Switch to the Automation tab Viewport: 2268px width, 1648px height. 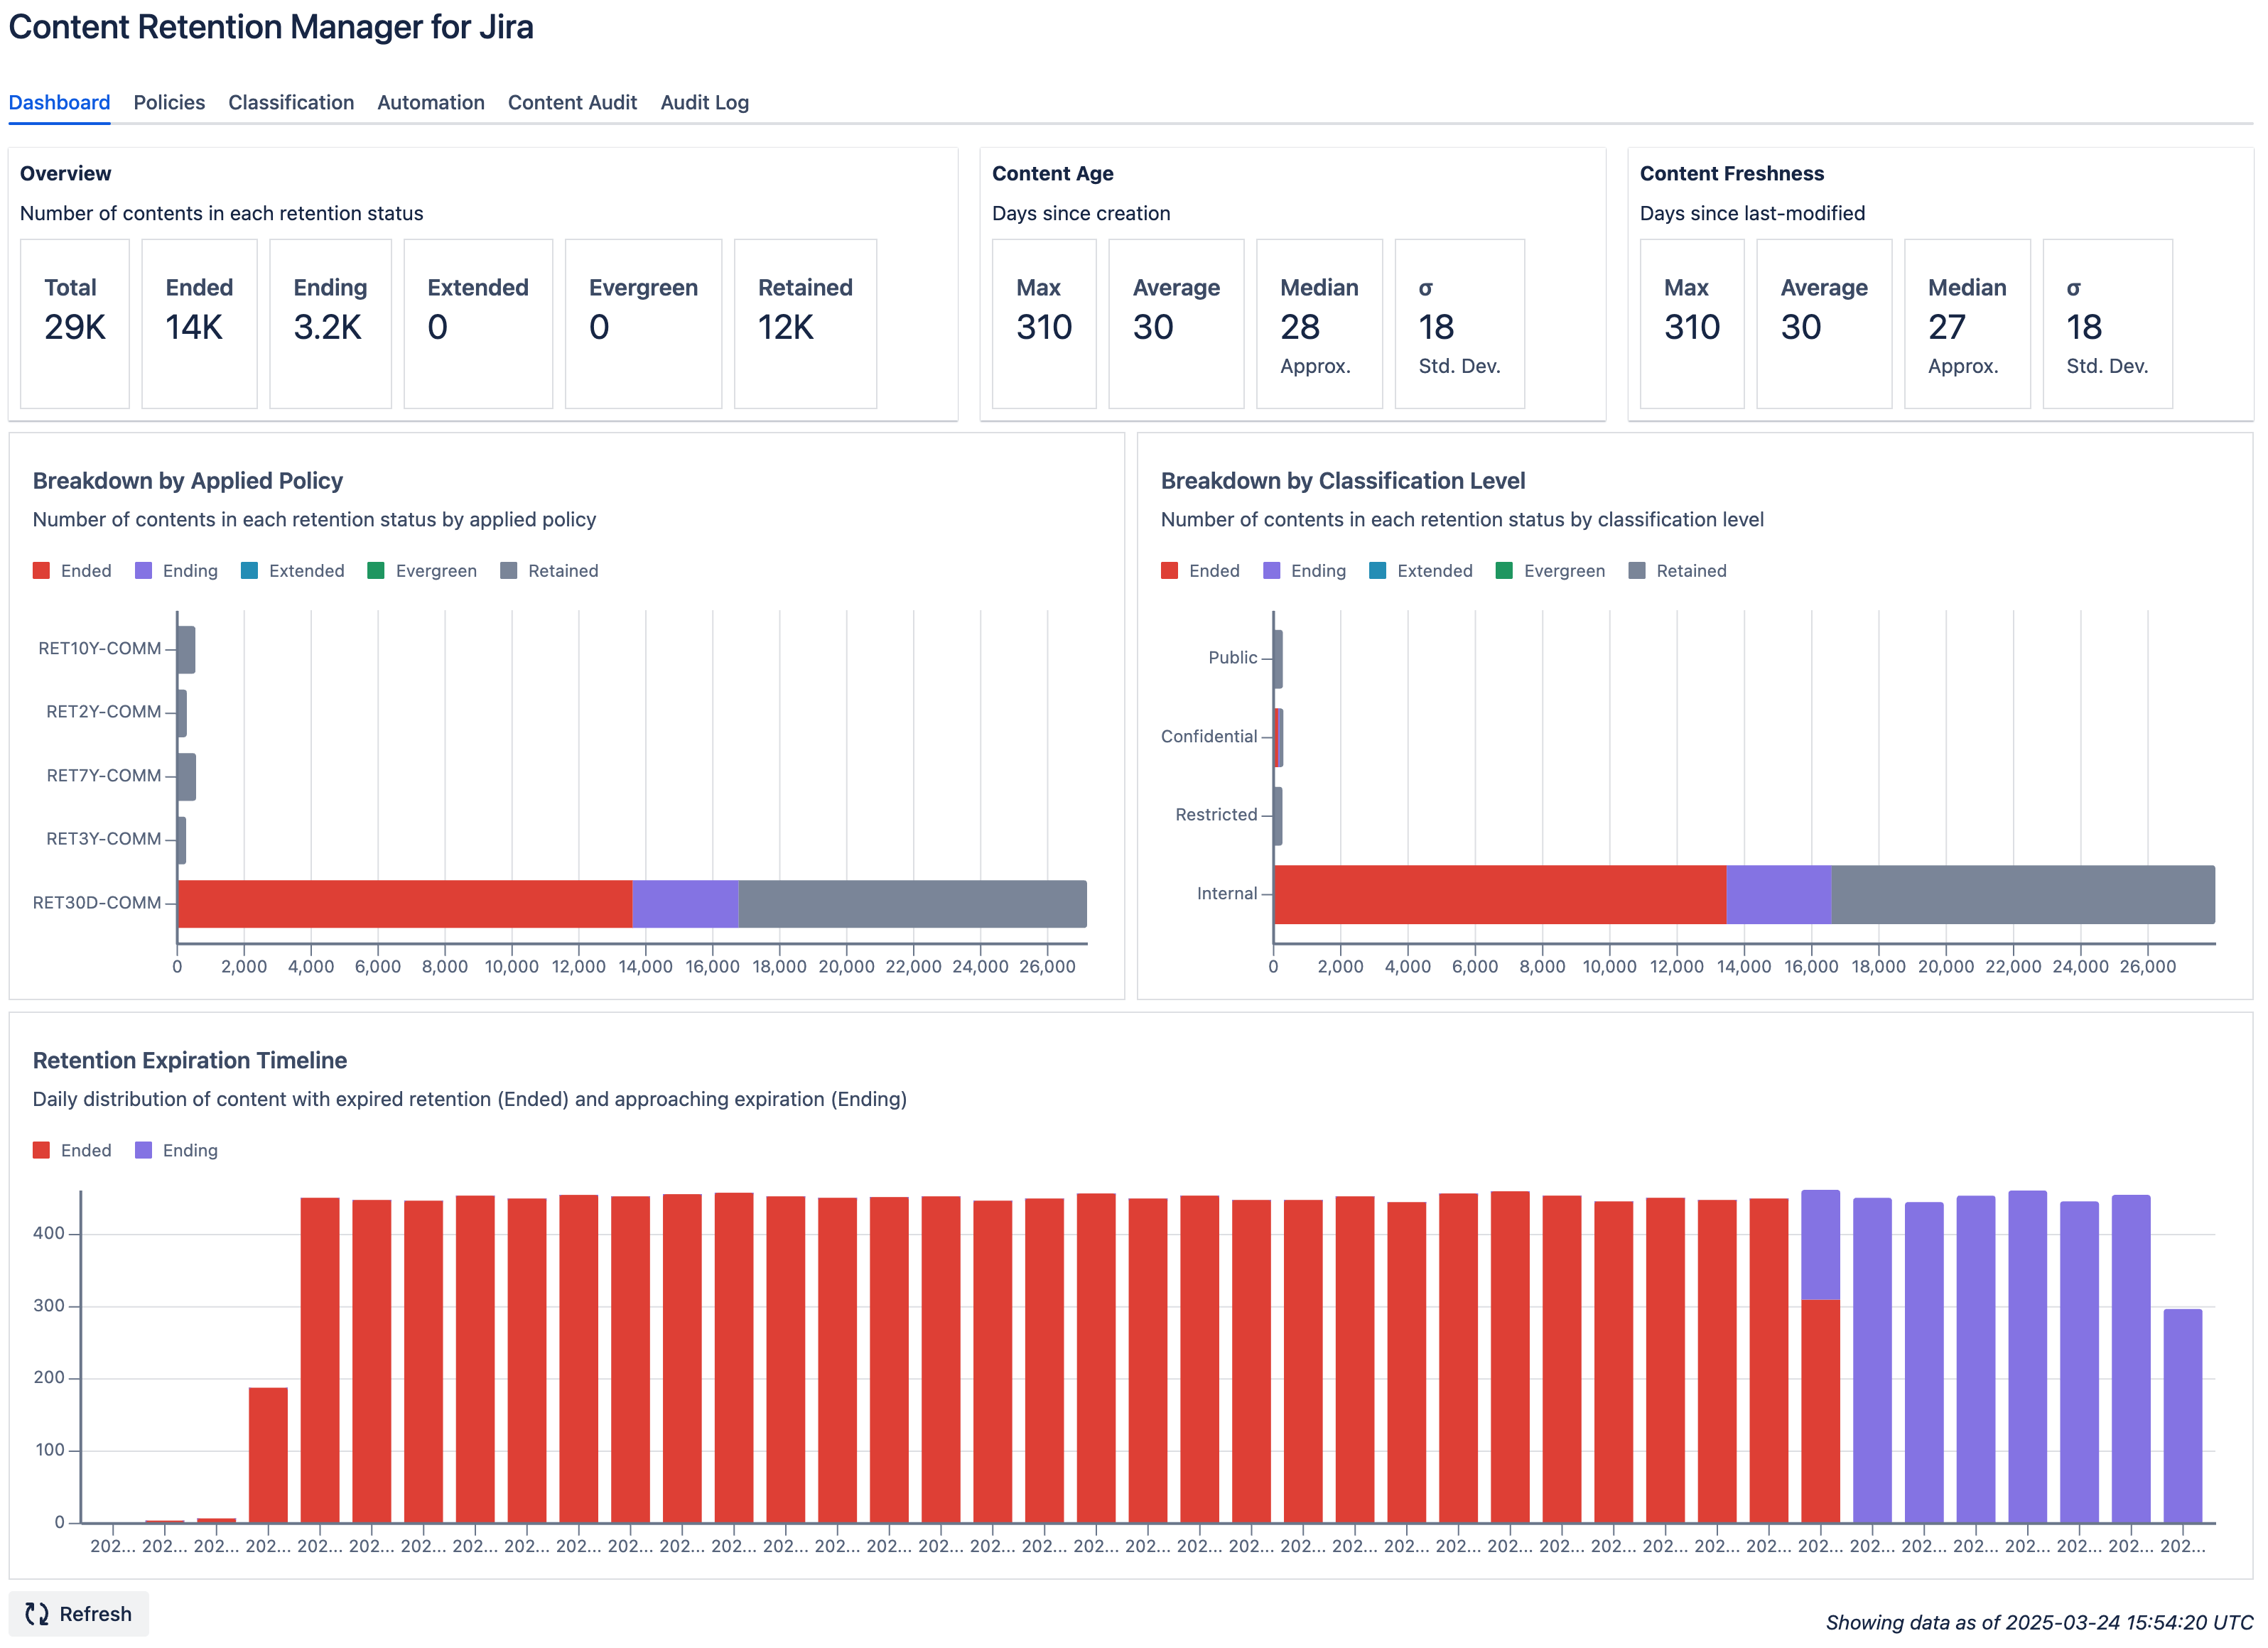click(x=430, y=102)
